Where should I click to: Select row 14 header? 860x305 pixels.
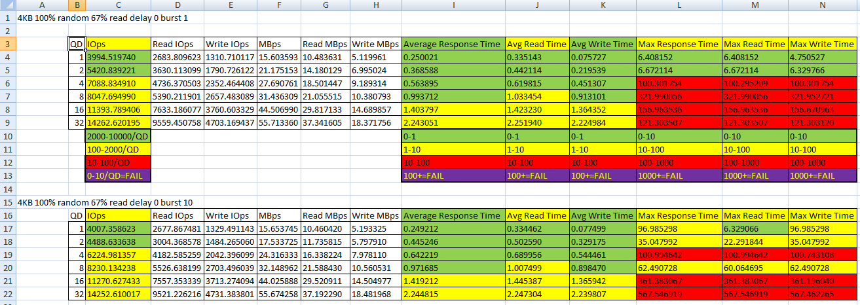pos(8,188)
